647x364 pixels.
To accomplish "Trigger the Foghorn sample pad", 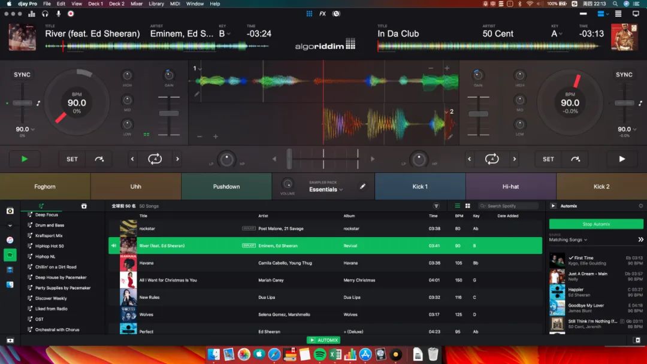I will point(45,186).
